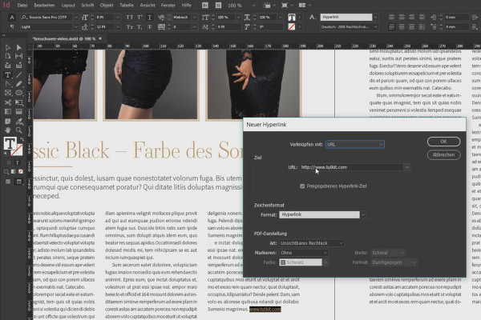Image resolution: width=481 pixels, height=320 pixels.
Task: Open the character style Hyperlink dropdown in control bar
Action: [375, 17]
